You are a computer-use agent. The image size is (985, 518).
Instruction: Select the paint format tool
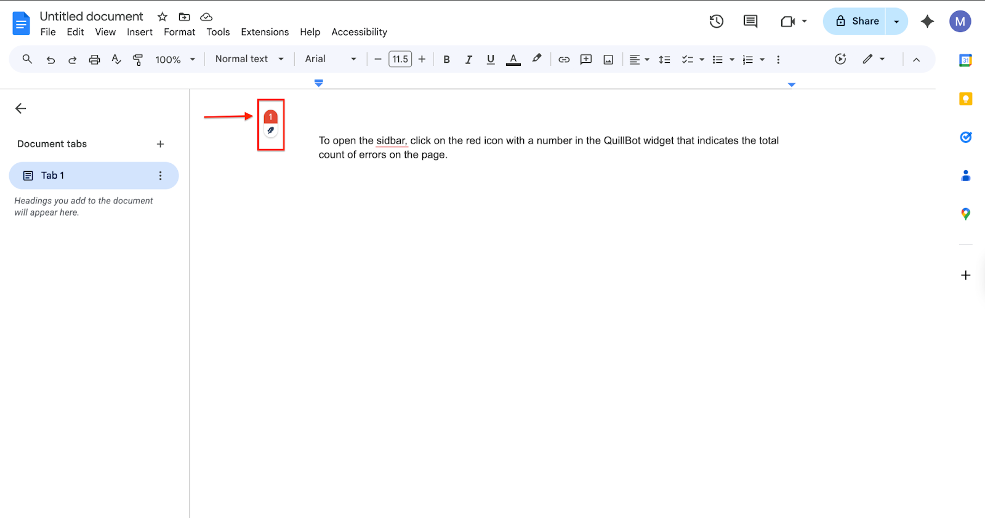pos(138,60)
